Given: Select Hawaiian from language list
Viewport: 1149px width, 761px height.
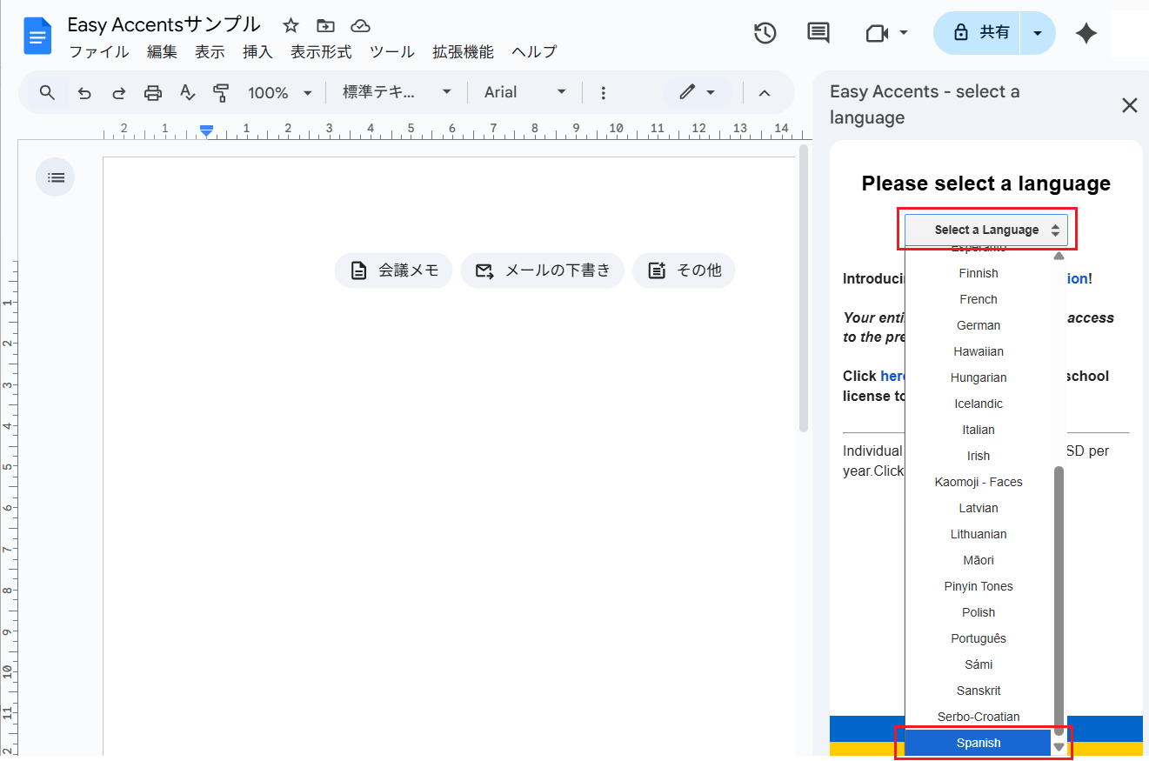Looking at the screenshot, I should tap(979, 351).
